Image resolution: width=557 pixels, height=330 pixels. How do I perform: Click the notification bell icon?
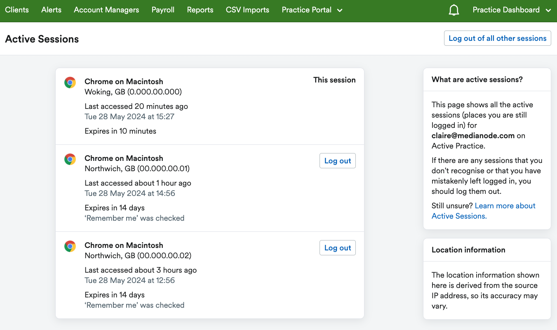pos(454,9)
